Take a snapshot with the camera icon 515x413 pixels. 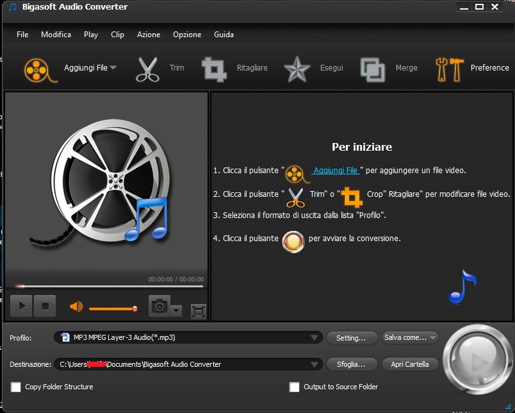[x=159, y=306]
